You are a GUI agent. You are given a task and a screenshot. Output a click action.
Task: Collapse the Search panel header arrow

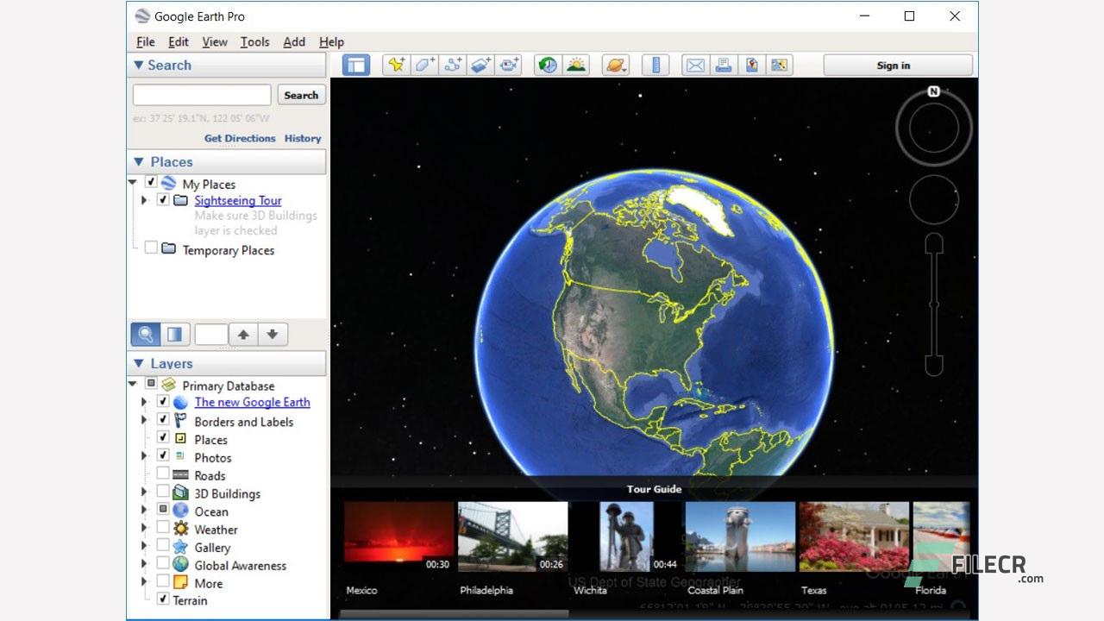pyautogui.click(x=138, y=65)
